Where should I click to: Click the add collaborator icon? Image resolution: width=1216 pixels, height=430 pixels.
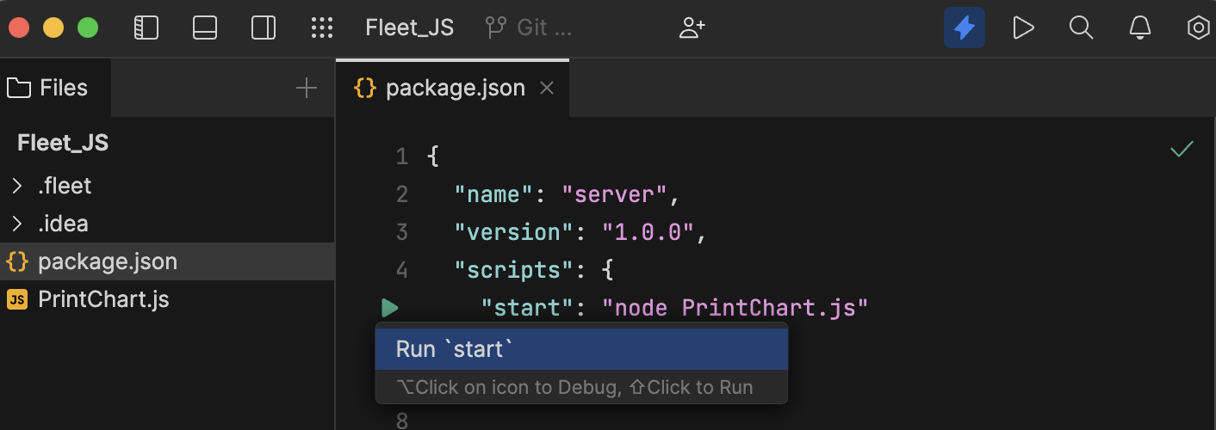click(692, 28)
